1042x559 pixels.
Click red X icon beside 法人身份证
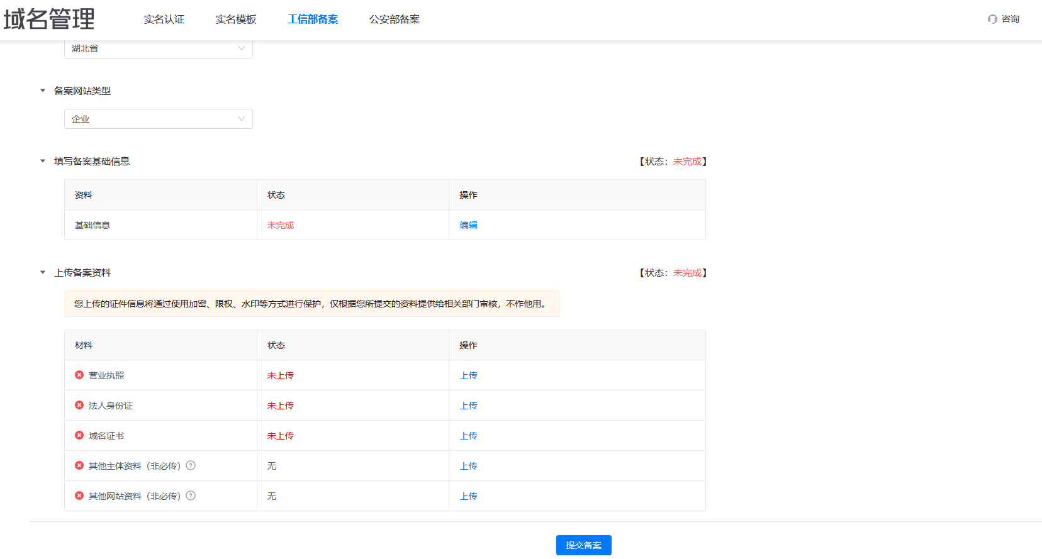pos(79,405)
